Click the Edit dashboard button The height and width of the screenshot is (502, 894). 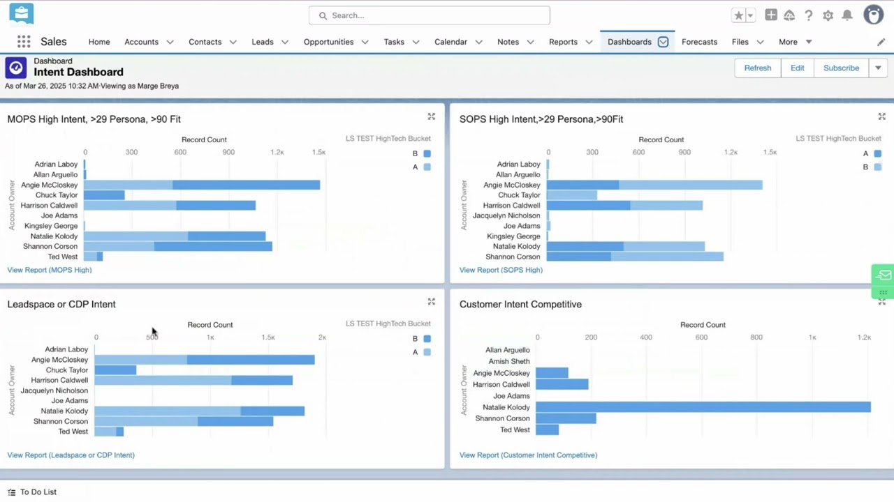[x=797, y=68]
